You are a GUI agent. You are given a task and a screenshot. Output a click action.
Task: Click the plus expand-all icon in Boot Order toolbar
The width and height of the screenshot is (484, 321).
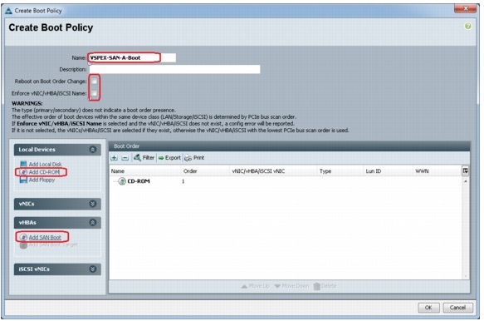pos(115,158)
